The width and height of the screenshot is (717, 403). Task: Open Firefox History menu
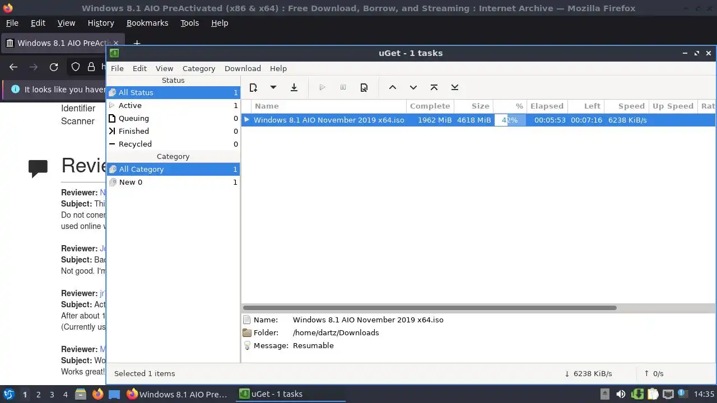[x=101, y=23]
